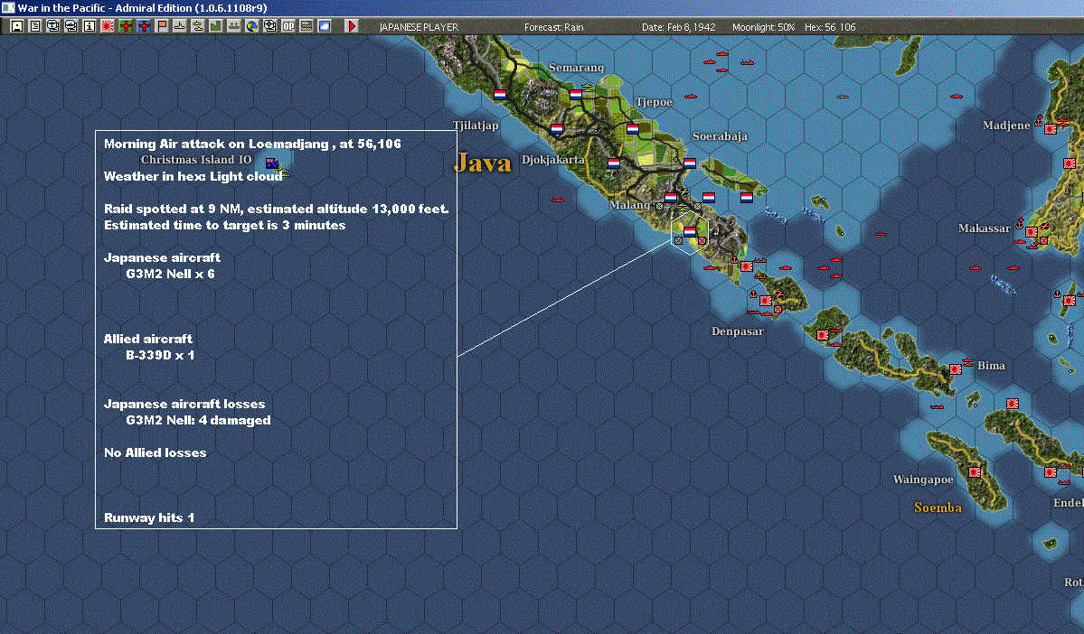The height and width of the screenshot is (634, 1084).
Task: Click the JAPANESE PLAYER label
Action: pyautogui.click(x=419, y=27)
